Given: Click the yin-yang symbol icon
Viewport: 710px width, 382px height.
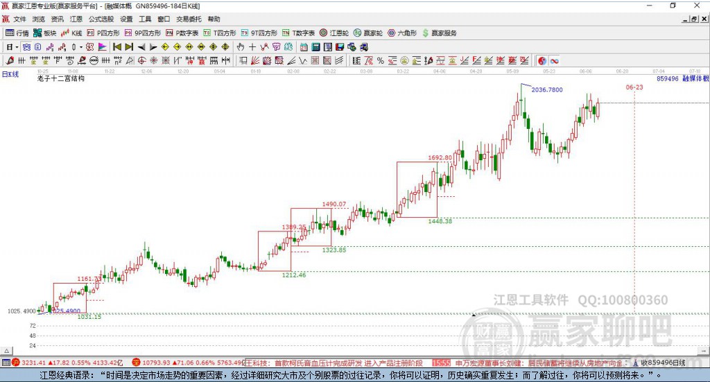Looking at the screenshot, I should (542, 60).
